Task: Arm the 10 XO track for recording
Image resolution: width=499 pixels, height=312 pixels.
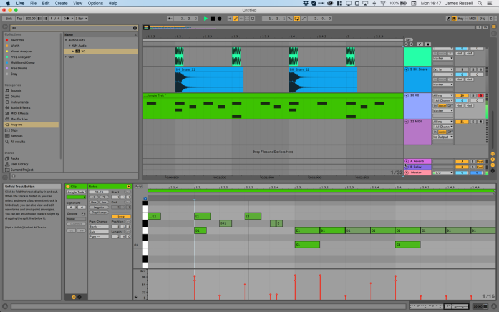Action: pyautogui.click(x=480, y=95)
